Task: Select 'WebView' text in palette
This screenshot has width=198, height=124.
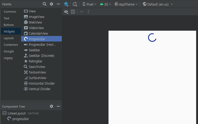Action: pos(35,22)
